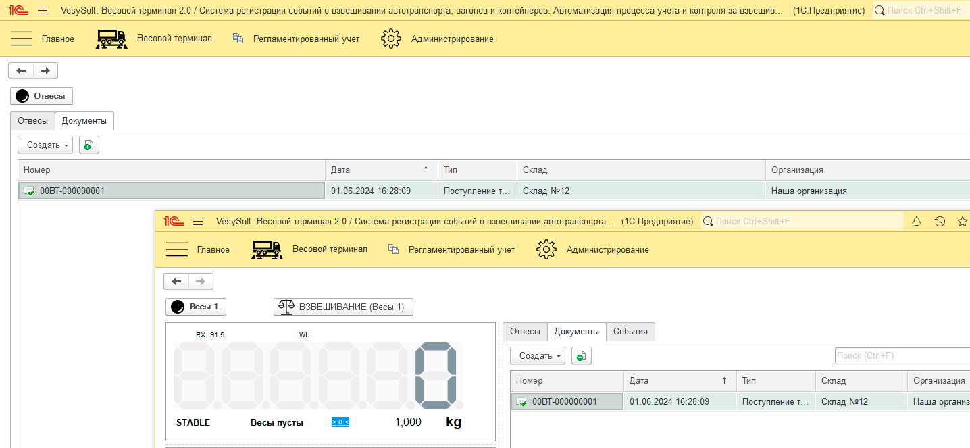Switch to the События tab

630,332
